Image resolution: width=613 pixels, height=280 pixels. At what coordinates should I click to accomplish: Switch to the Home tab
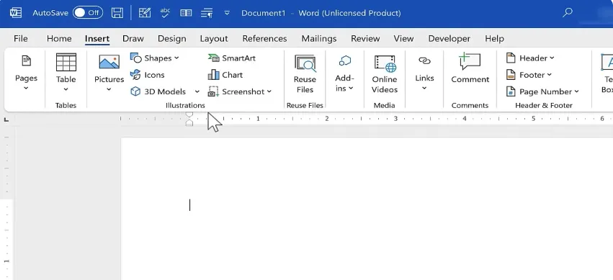[x=59, y=39]
